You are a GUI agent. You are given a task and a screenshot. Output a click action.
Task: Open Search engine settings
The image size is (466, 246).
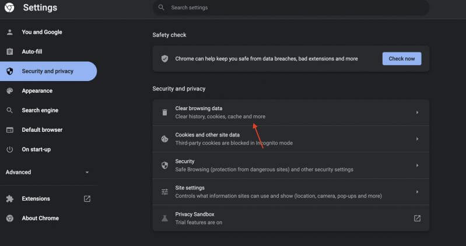click(x=40, y=110)
